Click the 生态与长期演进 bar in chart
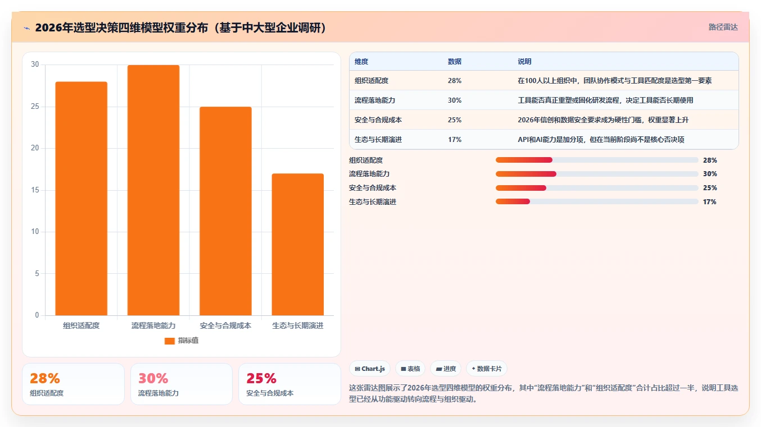761x427 pixels. (298, 245)
